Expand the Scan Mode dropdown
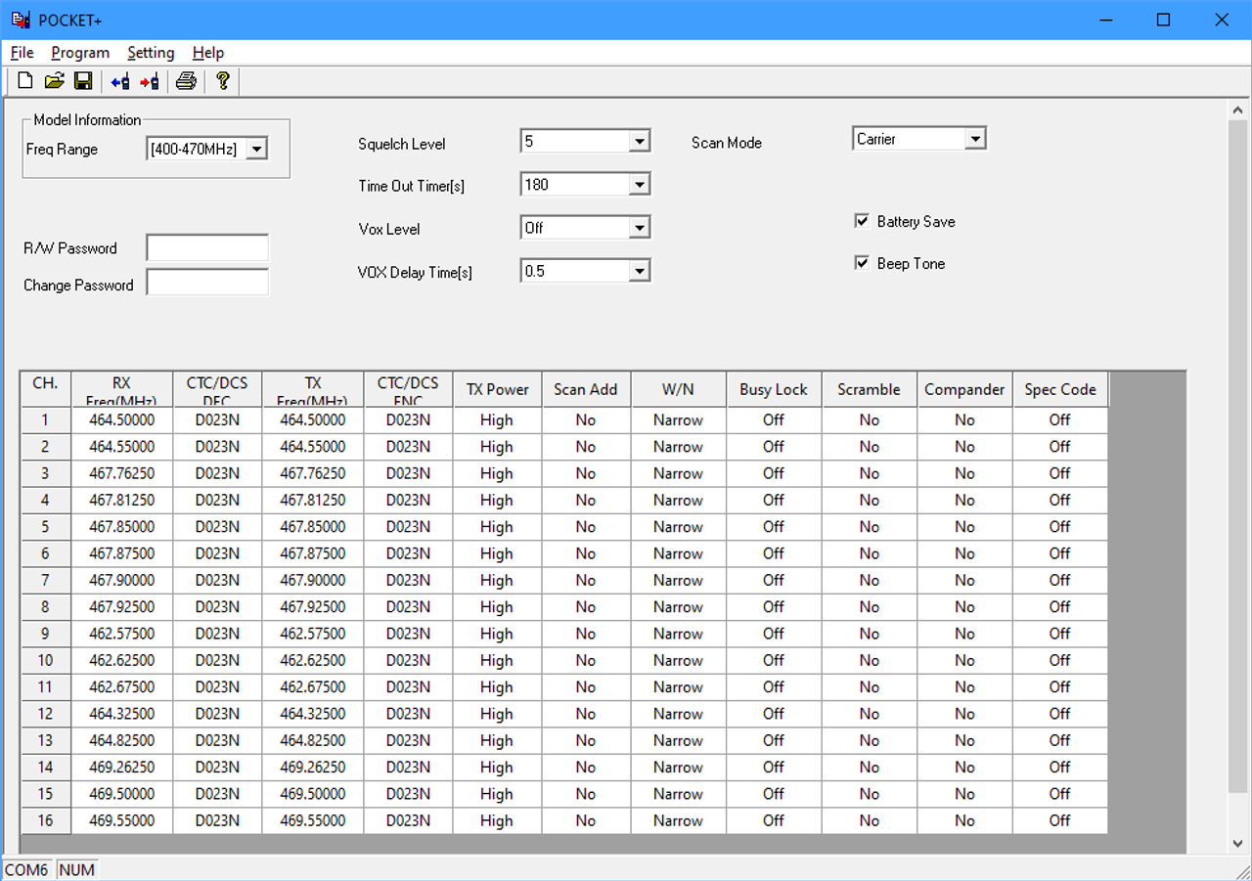The height and width of the screenshot is (881, 1252). (x=974, y=140)
